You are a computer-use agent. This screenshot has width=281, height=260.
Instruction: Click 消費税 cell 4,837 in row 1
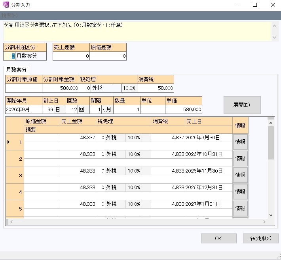pyautogui.click(x=168, y=138)
